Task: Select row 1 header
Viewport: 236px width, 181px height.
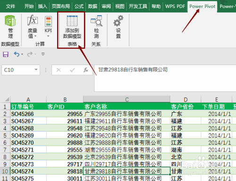Action: [5, 107]
